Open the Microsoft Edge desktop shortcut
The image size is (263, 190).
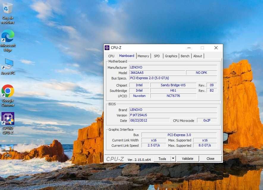7,41
